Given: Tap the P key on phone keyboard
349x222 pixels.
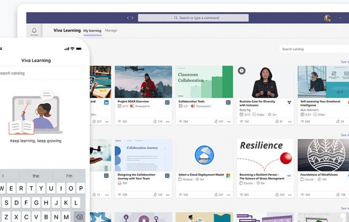Looking at the screenshot, I should pyautogui.click(x=81, y=188).
